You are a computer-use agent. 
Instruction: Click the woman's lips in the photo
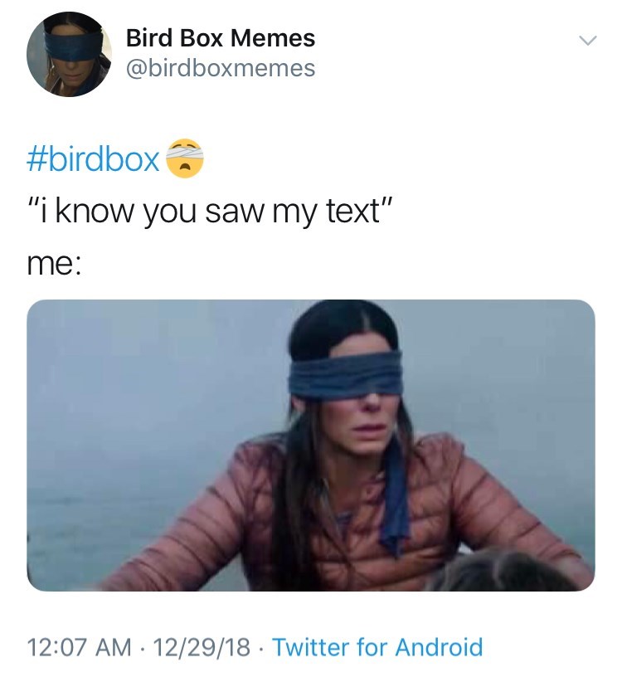[x=371, y=428]
